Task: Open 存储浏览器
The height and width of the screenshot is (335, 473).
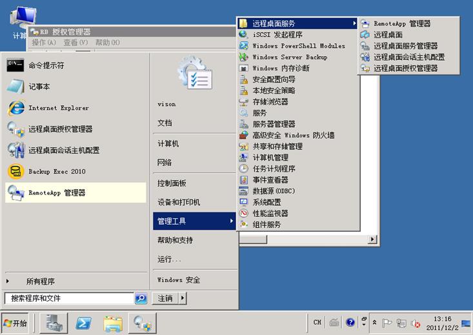Action: point(298,101)
